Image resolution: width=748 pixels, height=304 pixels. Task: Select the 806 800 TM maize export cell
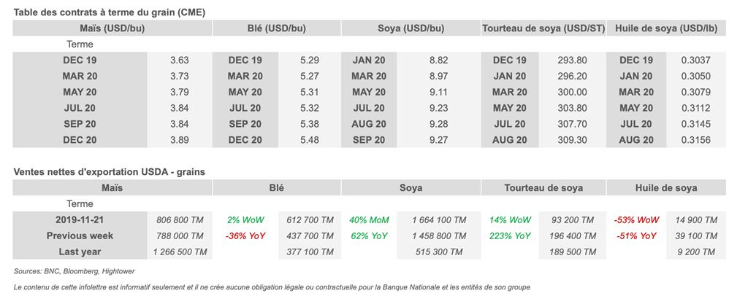coord(180,220)
